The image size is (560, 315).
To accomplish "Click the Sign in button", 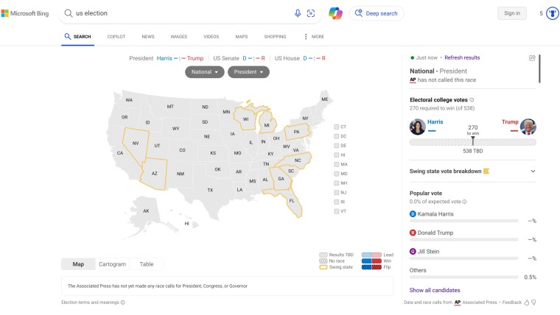I will coord(512,13).
